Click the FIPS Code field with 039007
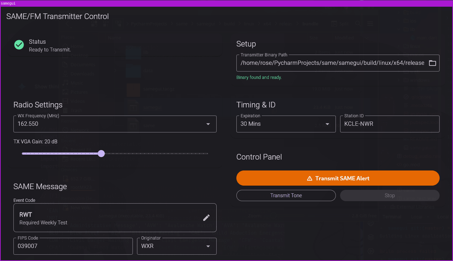The height and width of the screenshot is (261, 453). pos(73,246)
